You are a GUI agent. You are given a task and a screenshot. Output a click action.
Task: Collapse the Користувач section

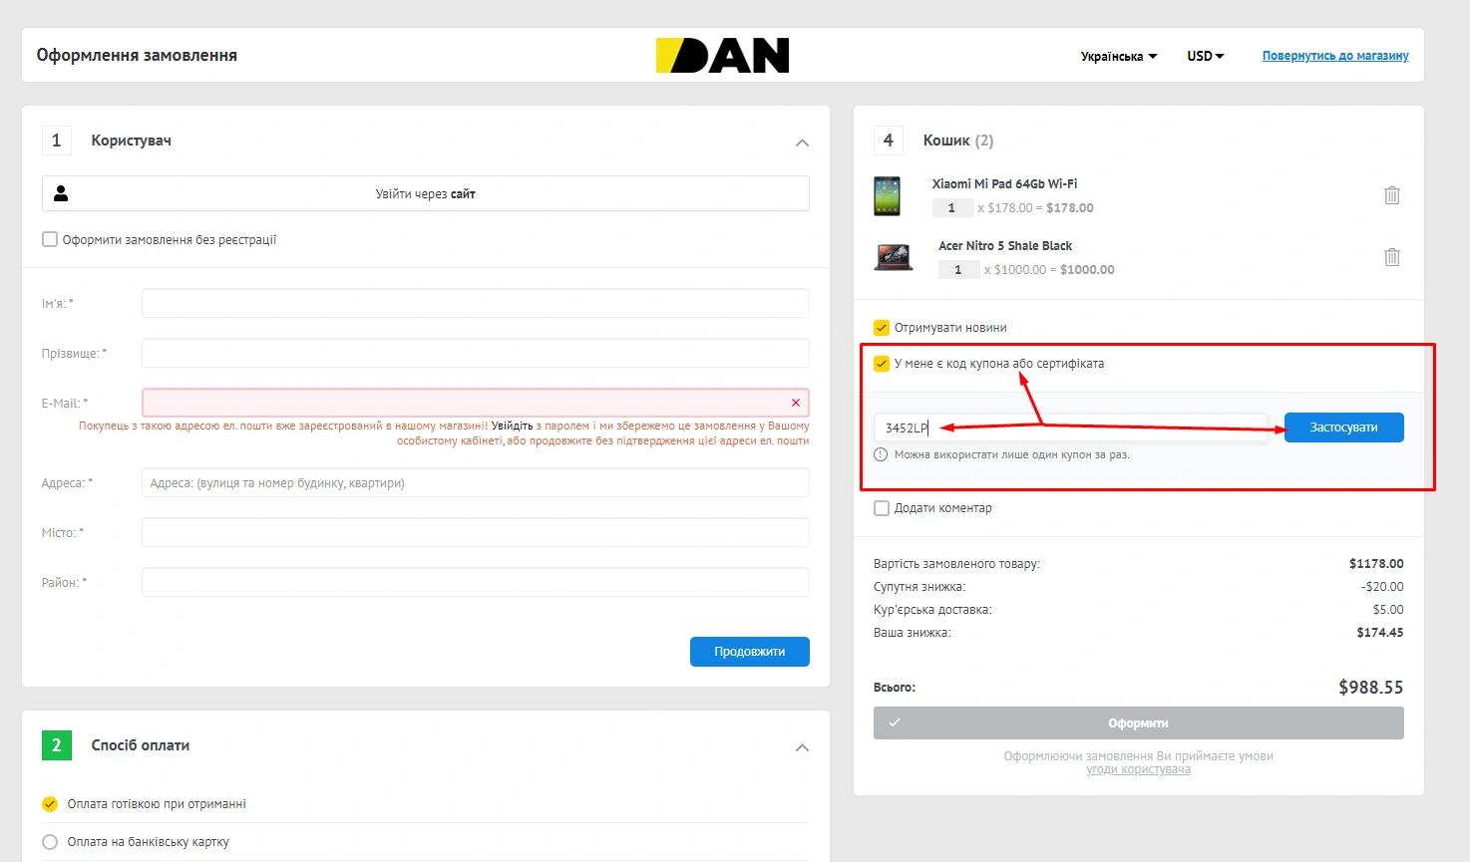802,143
